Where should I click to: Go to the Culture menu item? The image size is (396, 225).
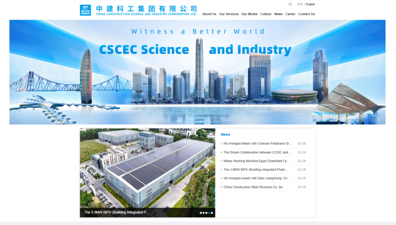click(x=266, y=14)
